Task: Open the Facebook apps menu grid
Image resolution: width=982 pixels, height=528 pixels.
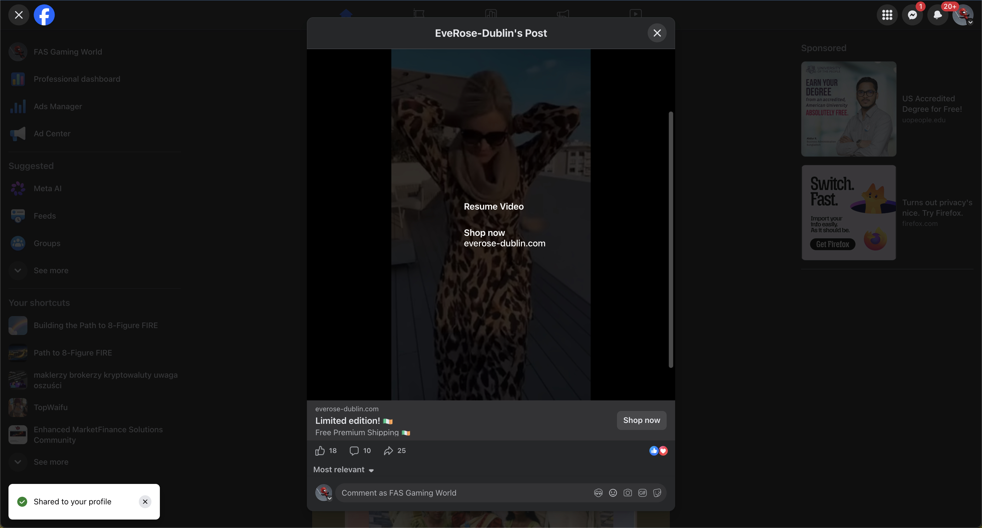Action: [x=887, y=15]
